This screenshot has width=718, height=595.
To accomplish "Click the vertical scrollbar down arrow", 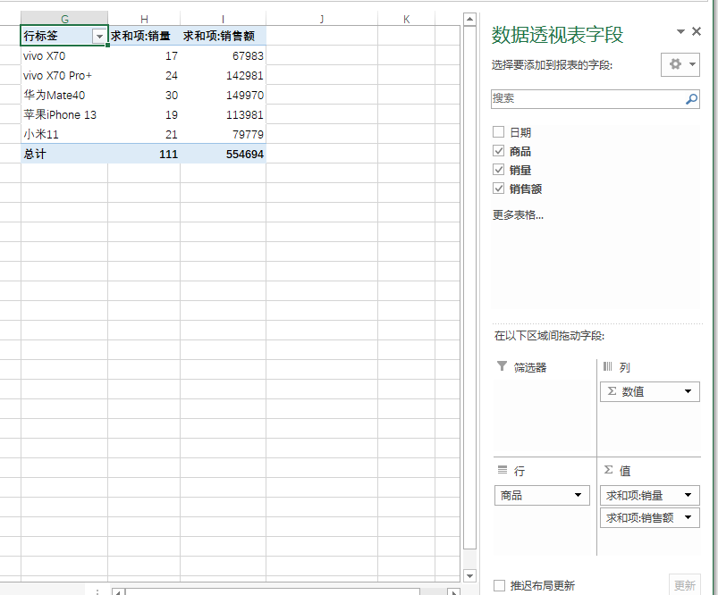I will (469, 575).
